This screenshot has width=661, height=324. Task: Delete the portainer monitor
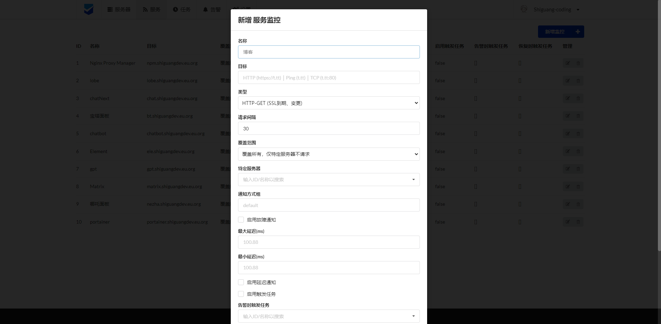click(x=578, y=222)
